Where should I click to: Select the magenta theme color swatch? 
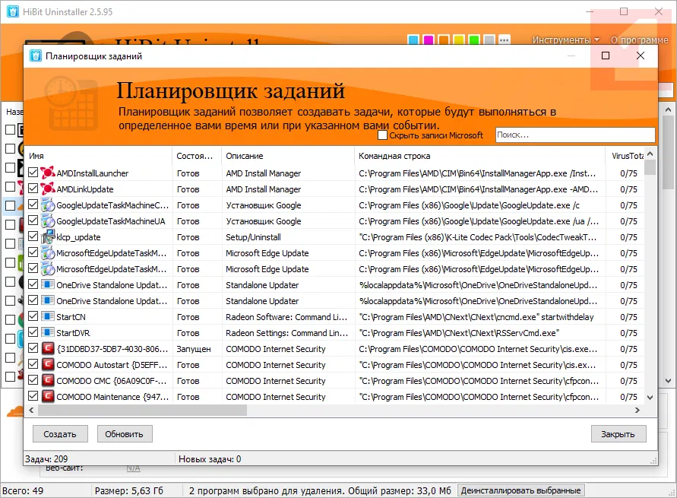429,40
